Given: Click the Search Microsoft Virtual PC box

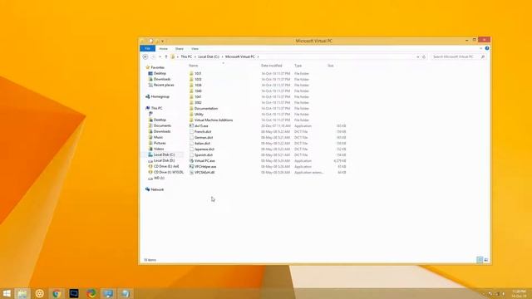Looking at the screenshot, I should pos(458,57).
